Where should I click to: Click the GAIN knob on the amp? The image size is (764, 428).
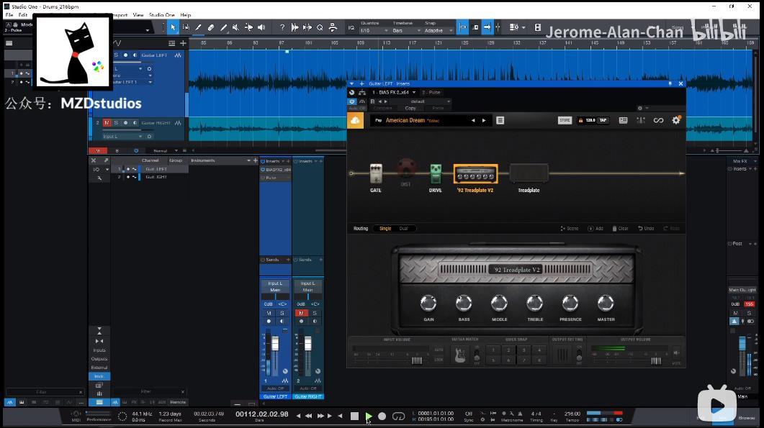pos(428,303)
